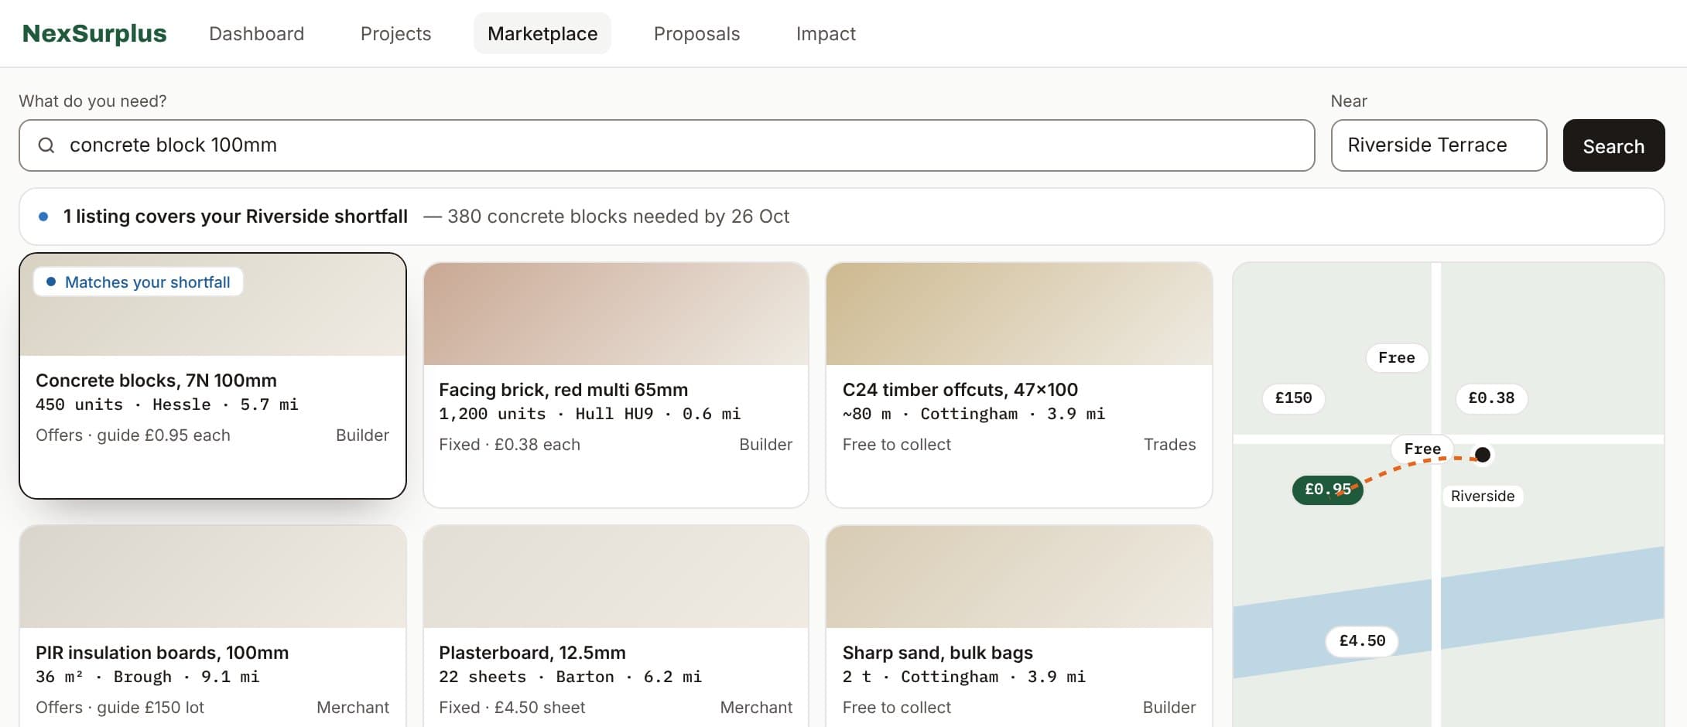Click 'Offers · guide £0.95 each' price text
The height and width of the screenshot is (727, 1687).
click(133, 435)
